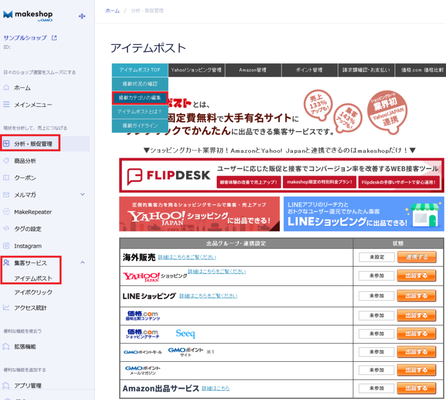This screenshot has width=446, height=400.
Task: Click the メルマガ envelope icon
Action: (6, 195)
